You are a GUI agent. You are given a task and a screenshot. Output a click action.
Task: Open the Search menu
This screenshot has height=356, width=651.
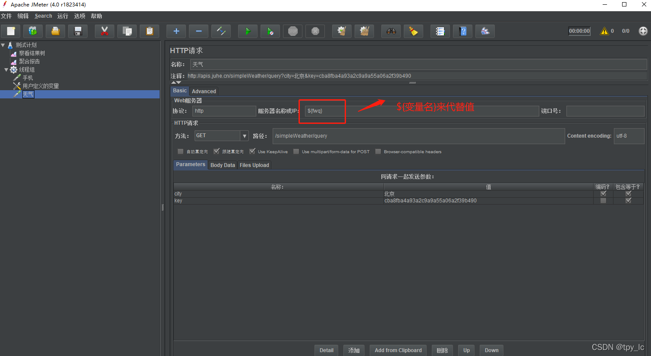coord(43,16)
